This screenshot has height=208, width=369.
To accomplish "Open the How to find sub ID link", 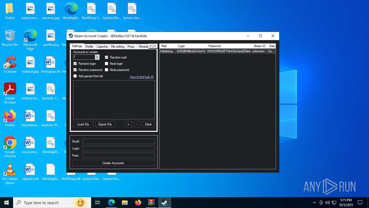I will click(142, 77).
